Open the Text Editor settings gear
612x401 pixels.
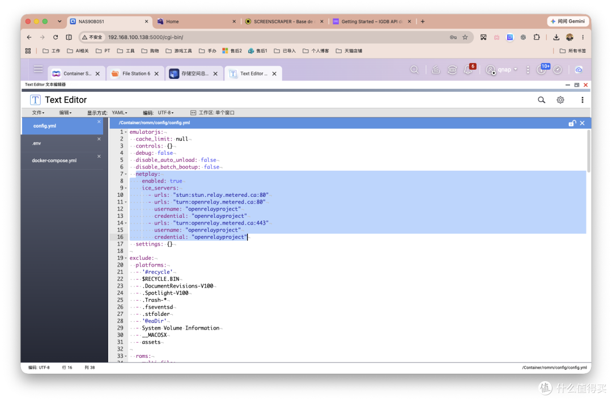click(560, 100)
